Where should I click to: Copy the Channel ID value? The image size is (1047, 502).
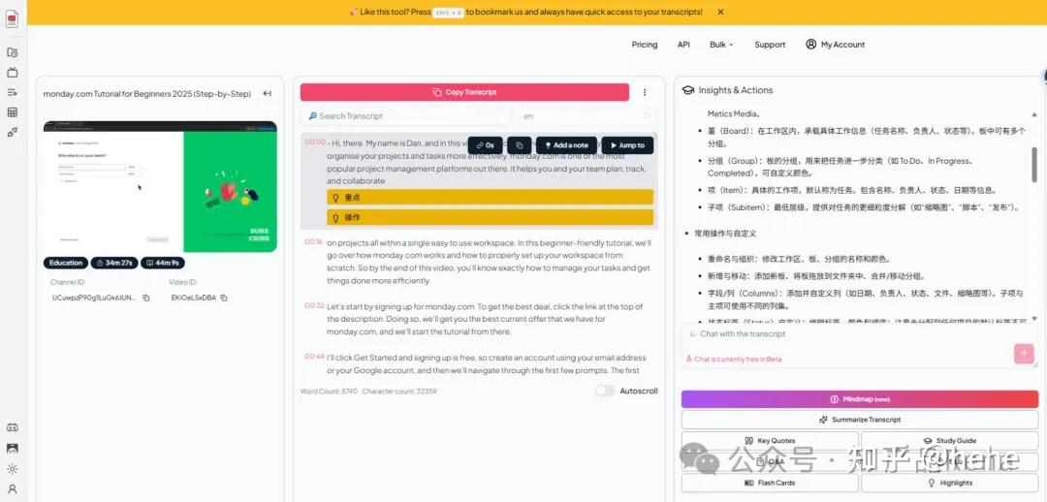(145, 298)
